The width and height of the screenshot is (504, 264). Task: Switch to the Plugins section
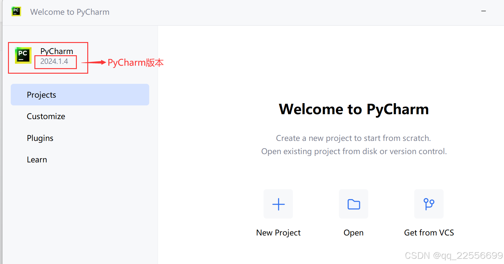(40, 138)
